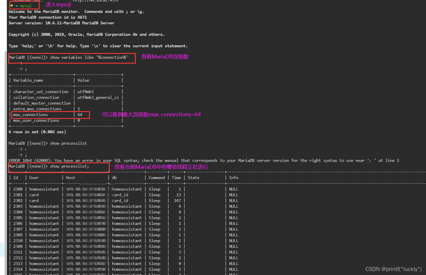Click user 'card' in row 2301

click(x=34, y=195)
